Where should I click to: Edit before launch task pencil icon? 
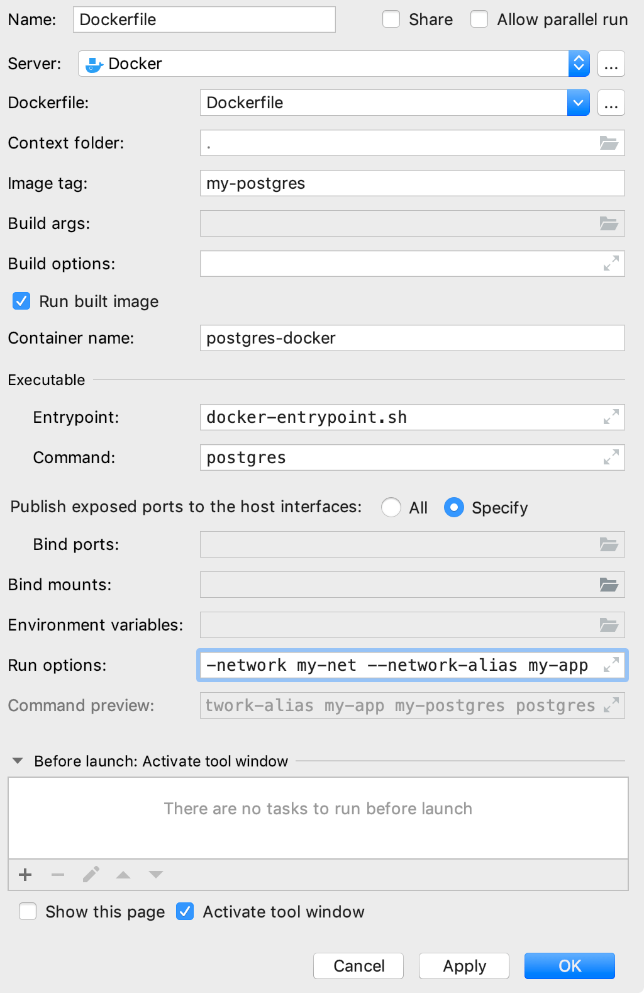91,875
